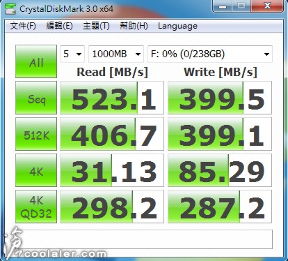Screen dimensions: 288x261
Task: Click the CrystalDiskMark app icon in title bar
Action: coord(10,8)
